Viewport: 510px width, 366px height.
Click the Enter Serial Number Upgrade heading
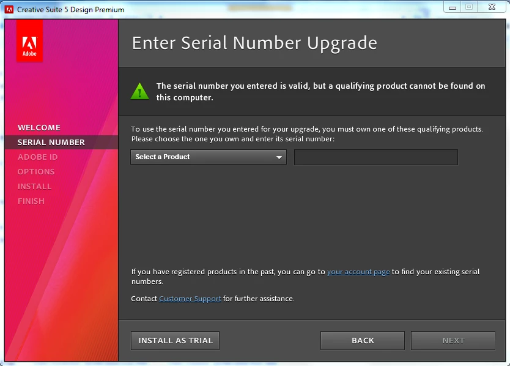coord(254,43)
